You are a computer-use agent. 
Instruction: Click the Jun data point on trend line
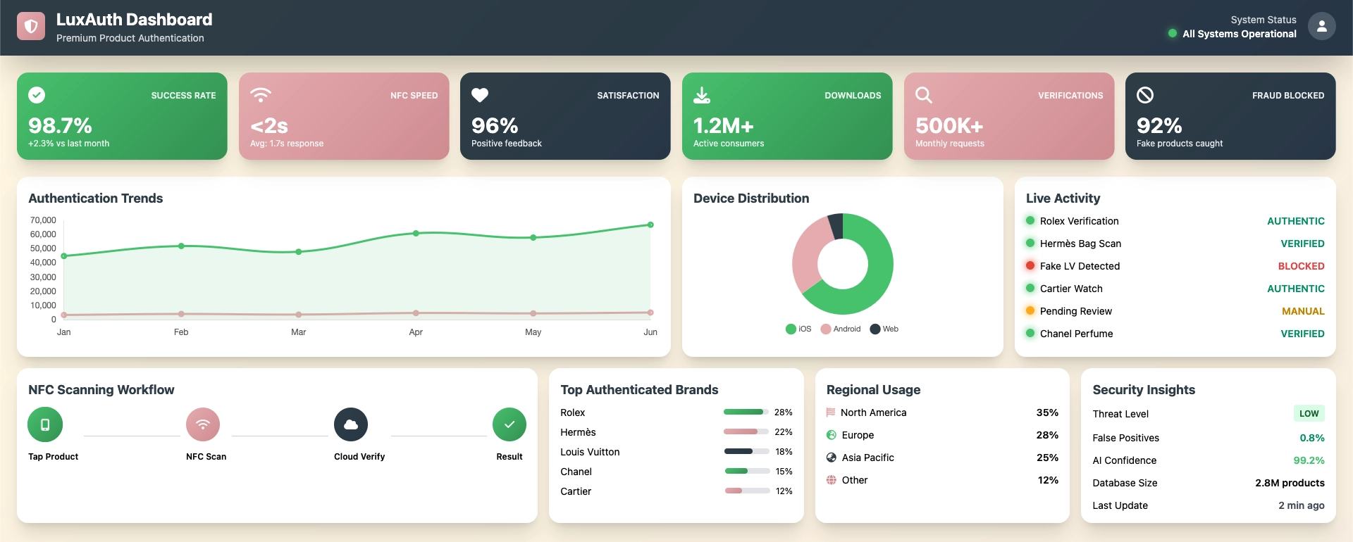tap(650, 225)
